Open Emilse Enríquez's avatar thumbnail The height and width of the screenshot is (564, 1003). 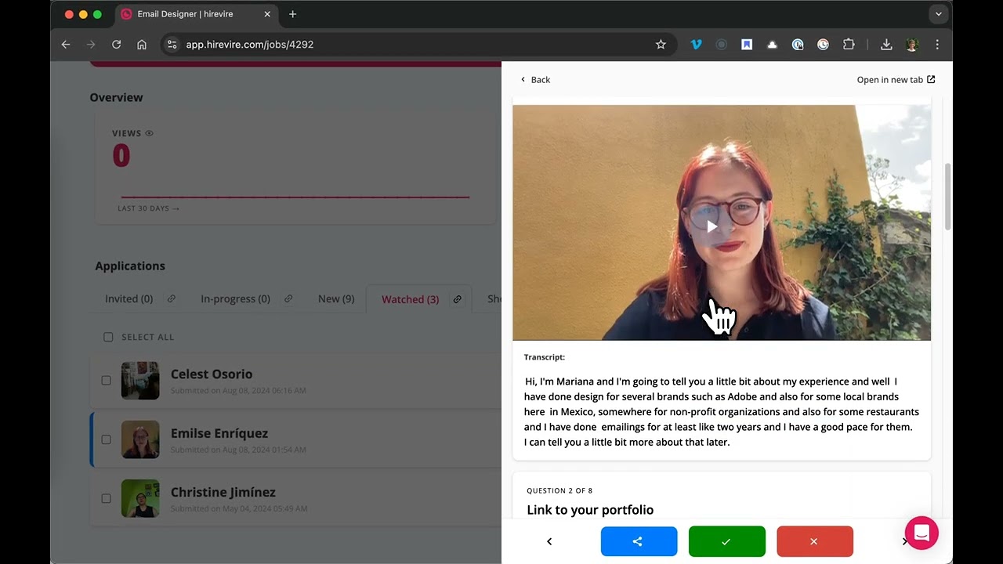pos(140,439)
